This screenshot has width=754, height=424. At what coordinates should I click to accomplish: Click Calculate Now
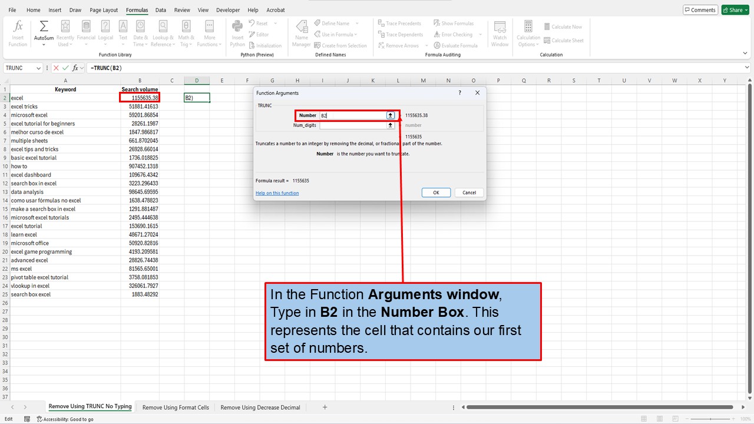563,26
